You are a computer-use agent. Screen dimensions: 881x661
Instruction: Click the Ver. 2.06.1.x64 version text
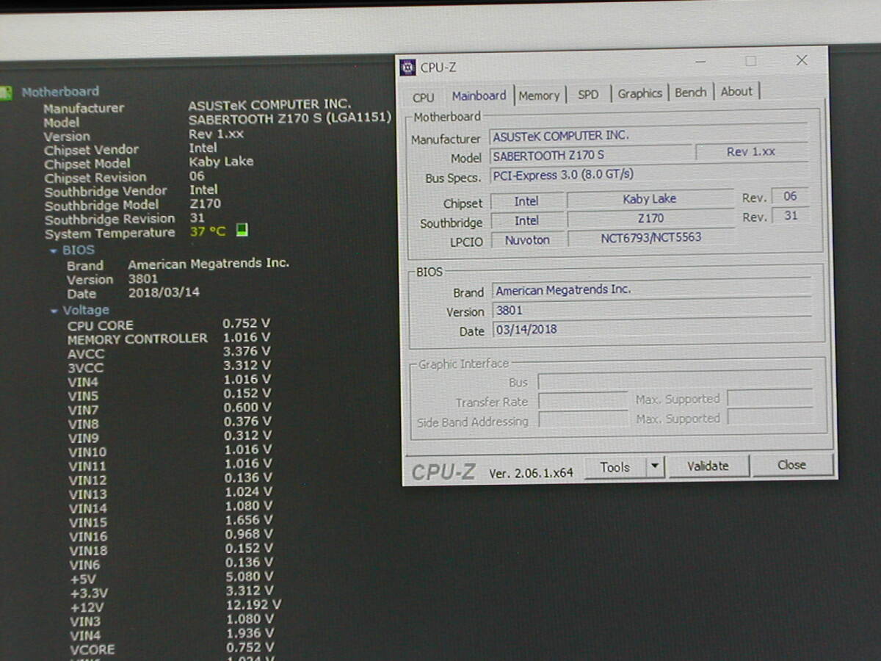[531, 473]
